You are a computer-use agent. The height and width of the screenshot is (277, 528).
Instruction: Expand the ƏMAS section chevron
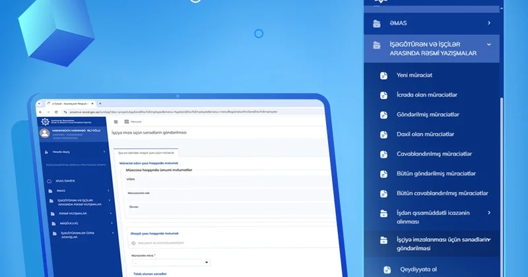pos(489,23)
